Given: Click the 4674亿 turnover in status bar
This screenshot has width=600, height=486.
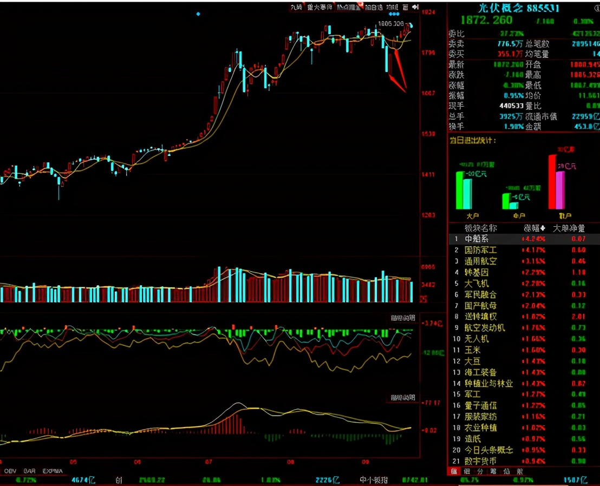Looking at the screenshot, I should 83,480.
